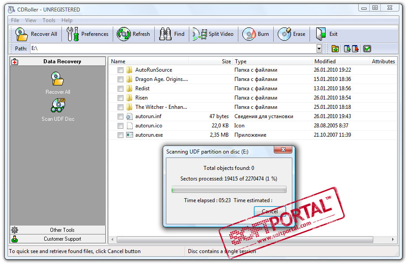The image size is (406, 265).
Task: Open the File menu
Action: tap(15, 20)
